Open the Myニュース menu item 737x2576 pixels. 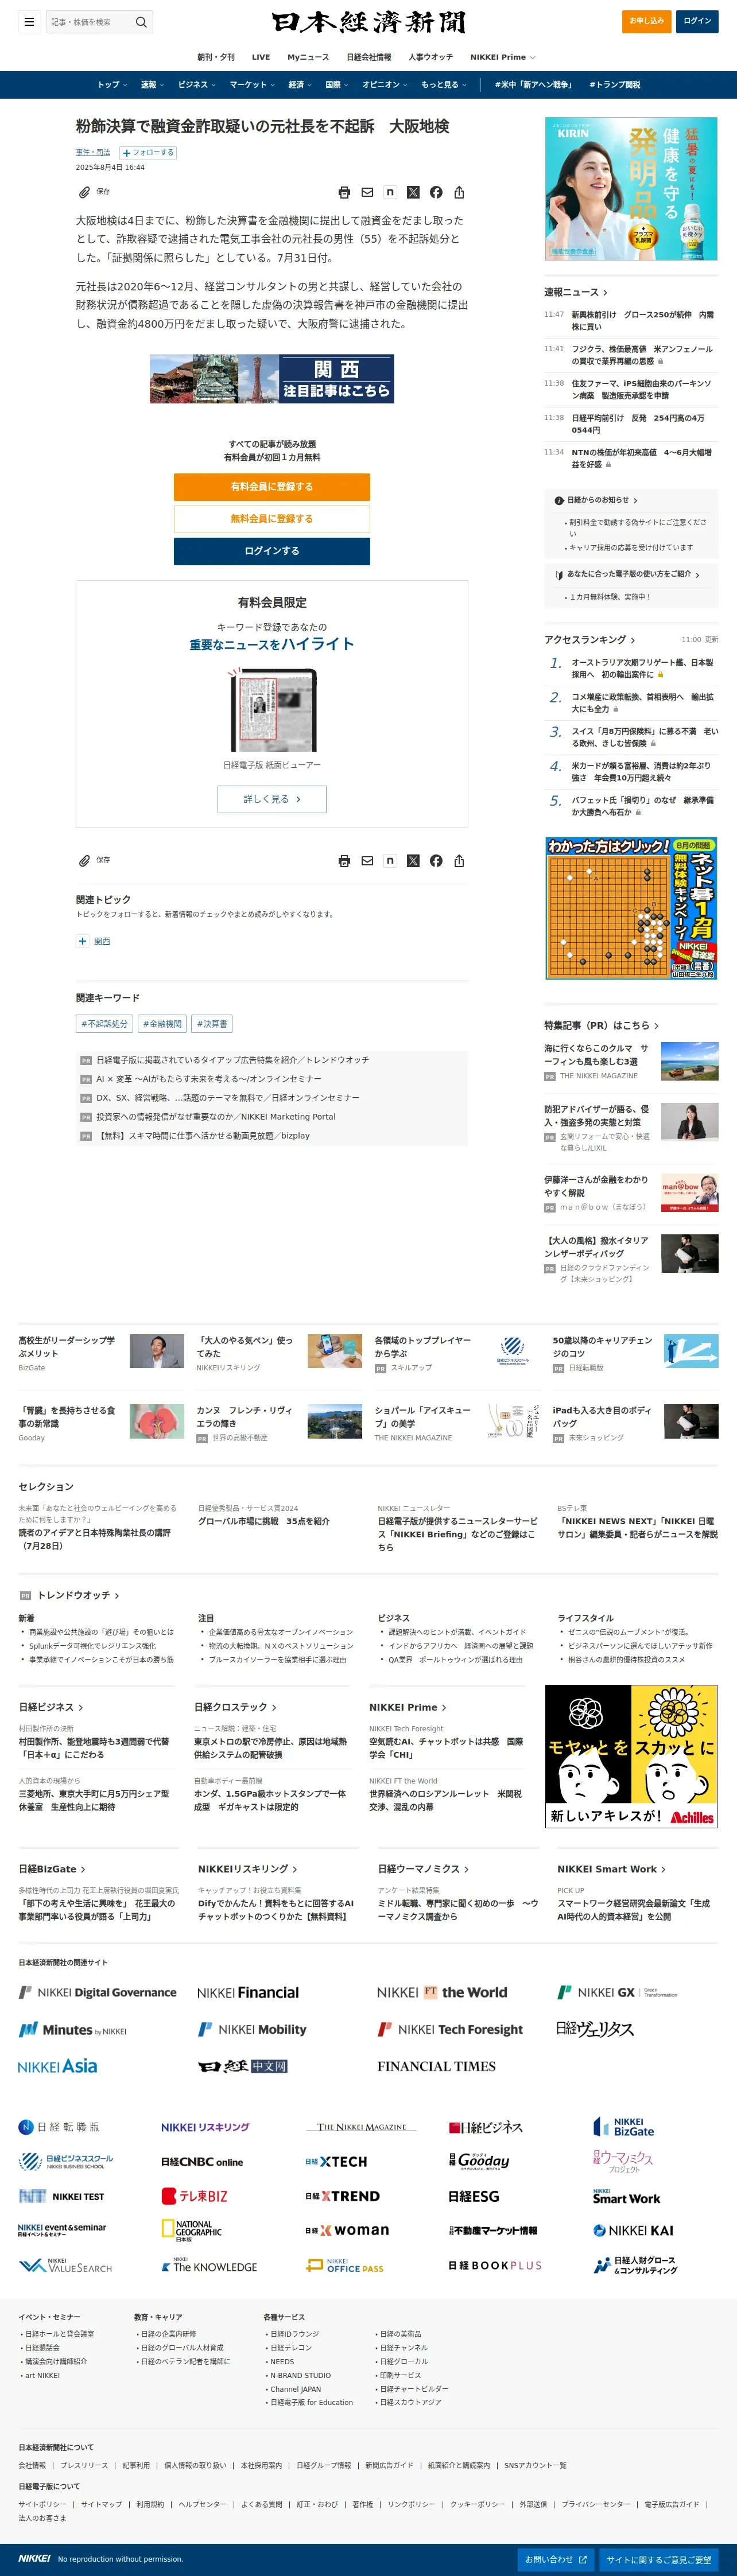point(308,57)
